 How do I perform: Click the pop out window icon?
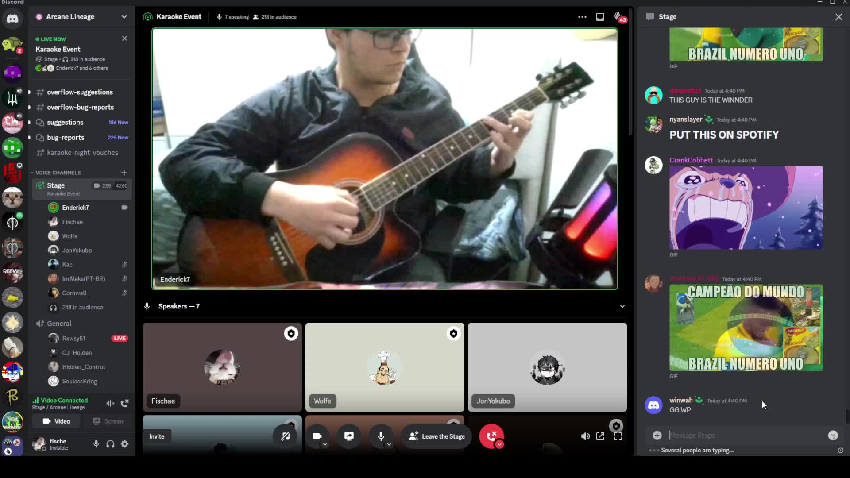[600, 436]
